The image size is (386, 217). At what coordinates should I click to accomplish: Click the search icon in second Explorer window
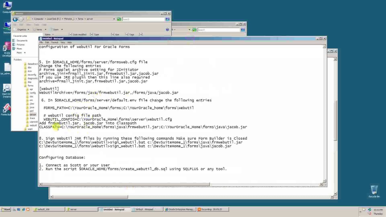click(243, 30)
